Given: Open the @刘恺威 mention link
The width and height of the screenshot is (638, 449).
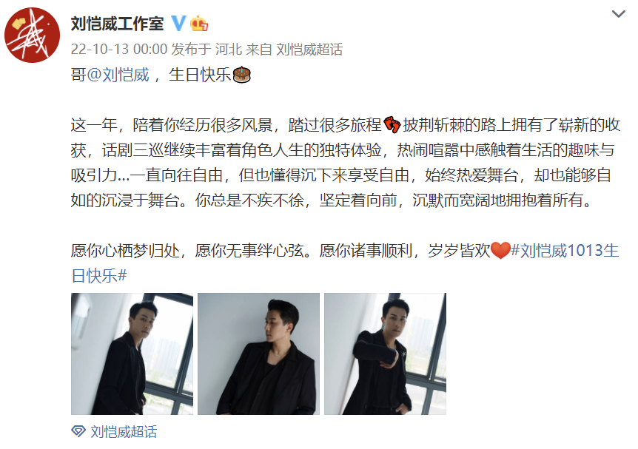Looking at the screenshot, I should 118,75.
